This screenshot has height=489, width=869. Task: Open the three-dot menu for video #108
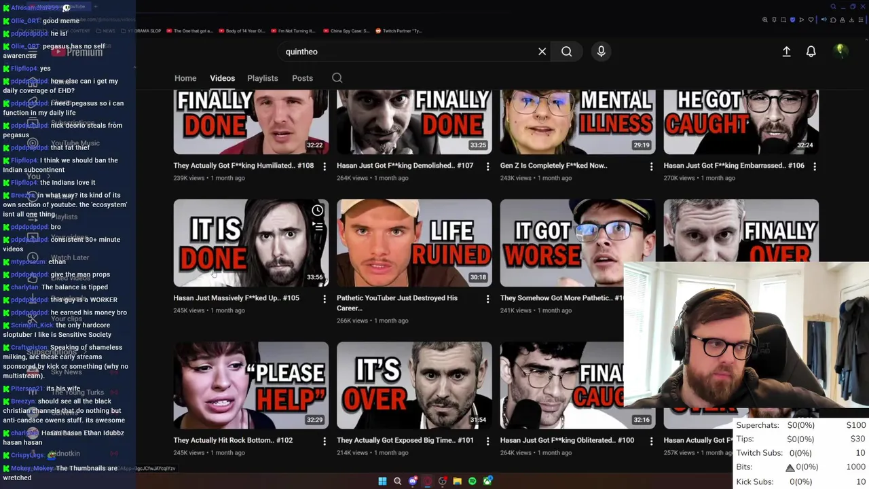324,166
